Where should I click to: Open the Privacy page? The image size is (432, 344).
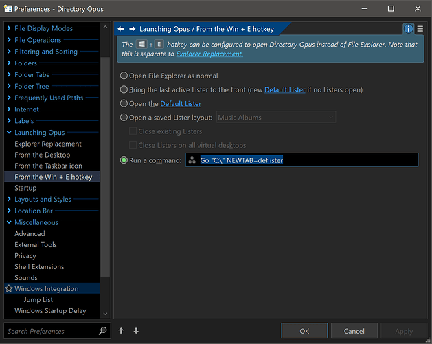pos(25,256)
